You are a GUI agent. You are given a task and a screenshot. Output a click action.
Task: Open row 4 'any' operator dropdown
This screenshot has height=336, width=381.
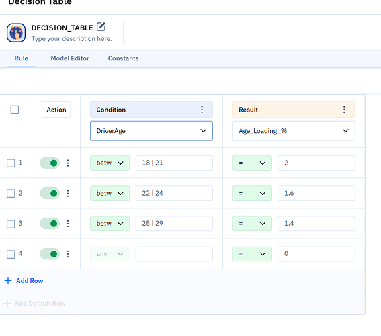[x=110, y=254]
